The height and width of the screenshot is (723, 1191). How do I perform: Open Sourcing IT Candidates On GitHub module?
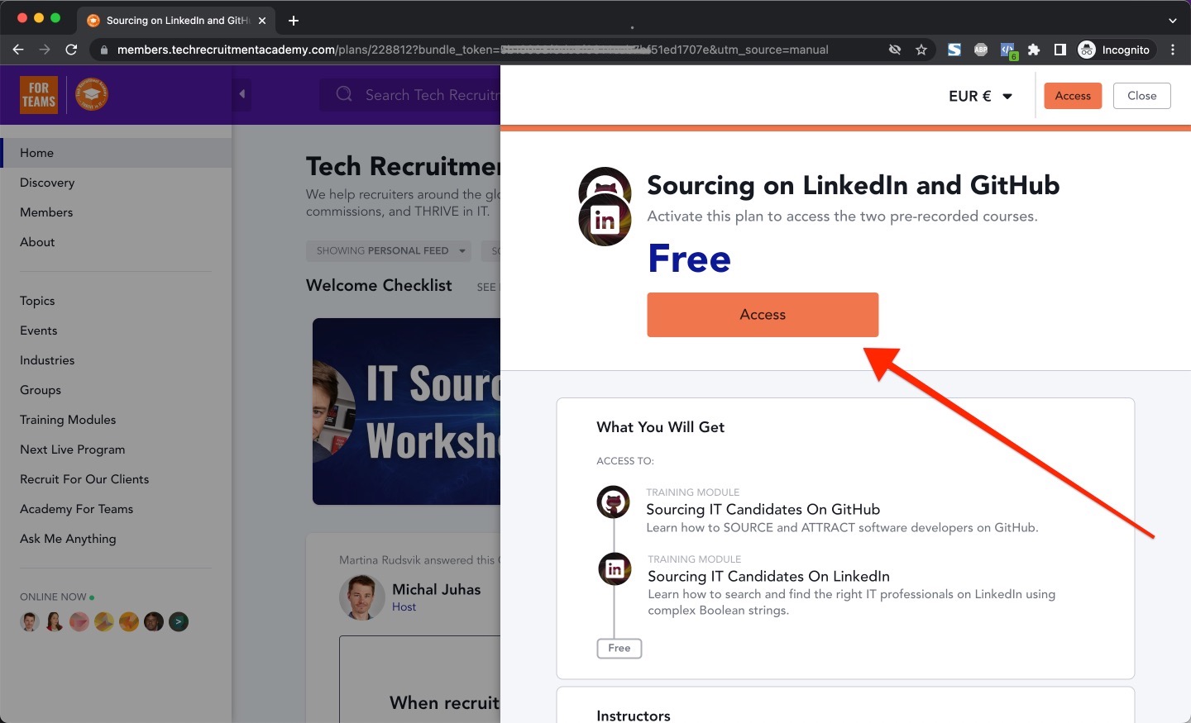pos(763,509)
